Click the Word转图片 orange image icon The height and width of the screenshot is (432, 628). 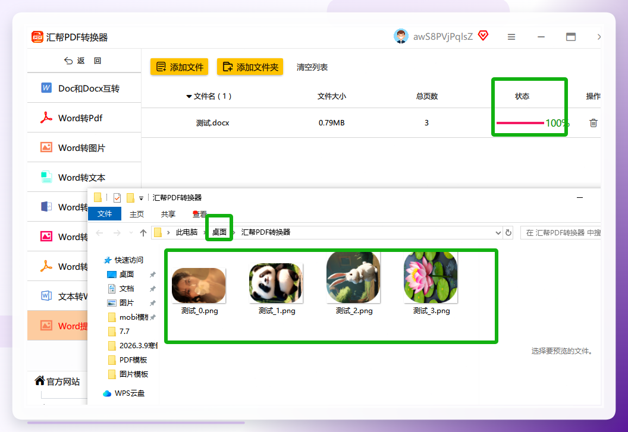[x=46, y=147]
